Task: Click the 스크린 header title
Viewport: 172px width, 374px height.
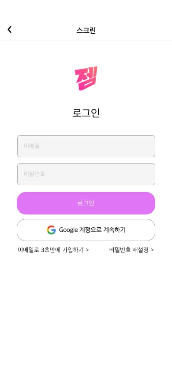Action: (x=86, y=30)
